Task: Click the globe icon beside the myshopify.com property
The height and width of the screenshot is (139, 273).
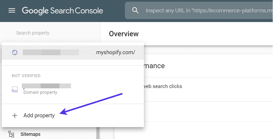Action: click(15, 53)
